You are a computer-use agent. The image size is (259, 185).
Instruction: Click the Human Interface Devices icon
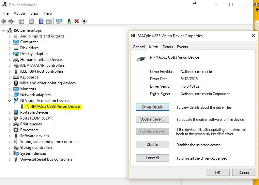[x=16, y=60]
